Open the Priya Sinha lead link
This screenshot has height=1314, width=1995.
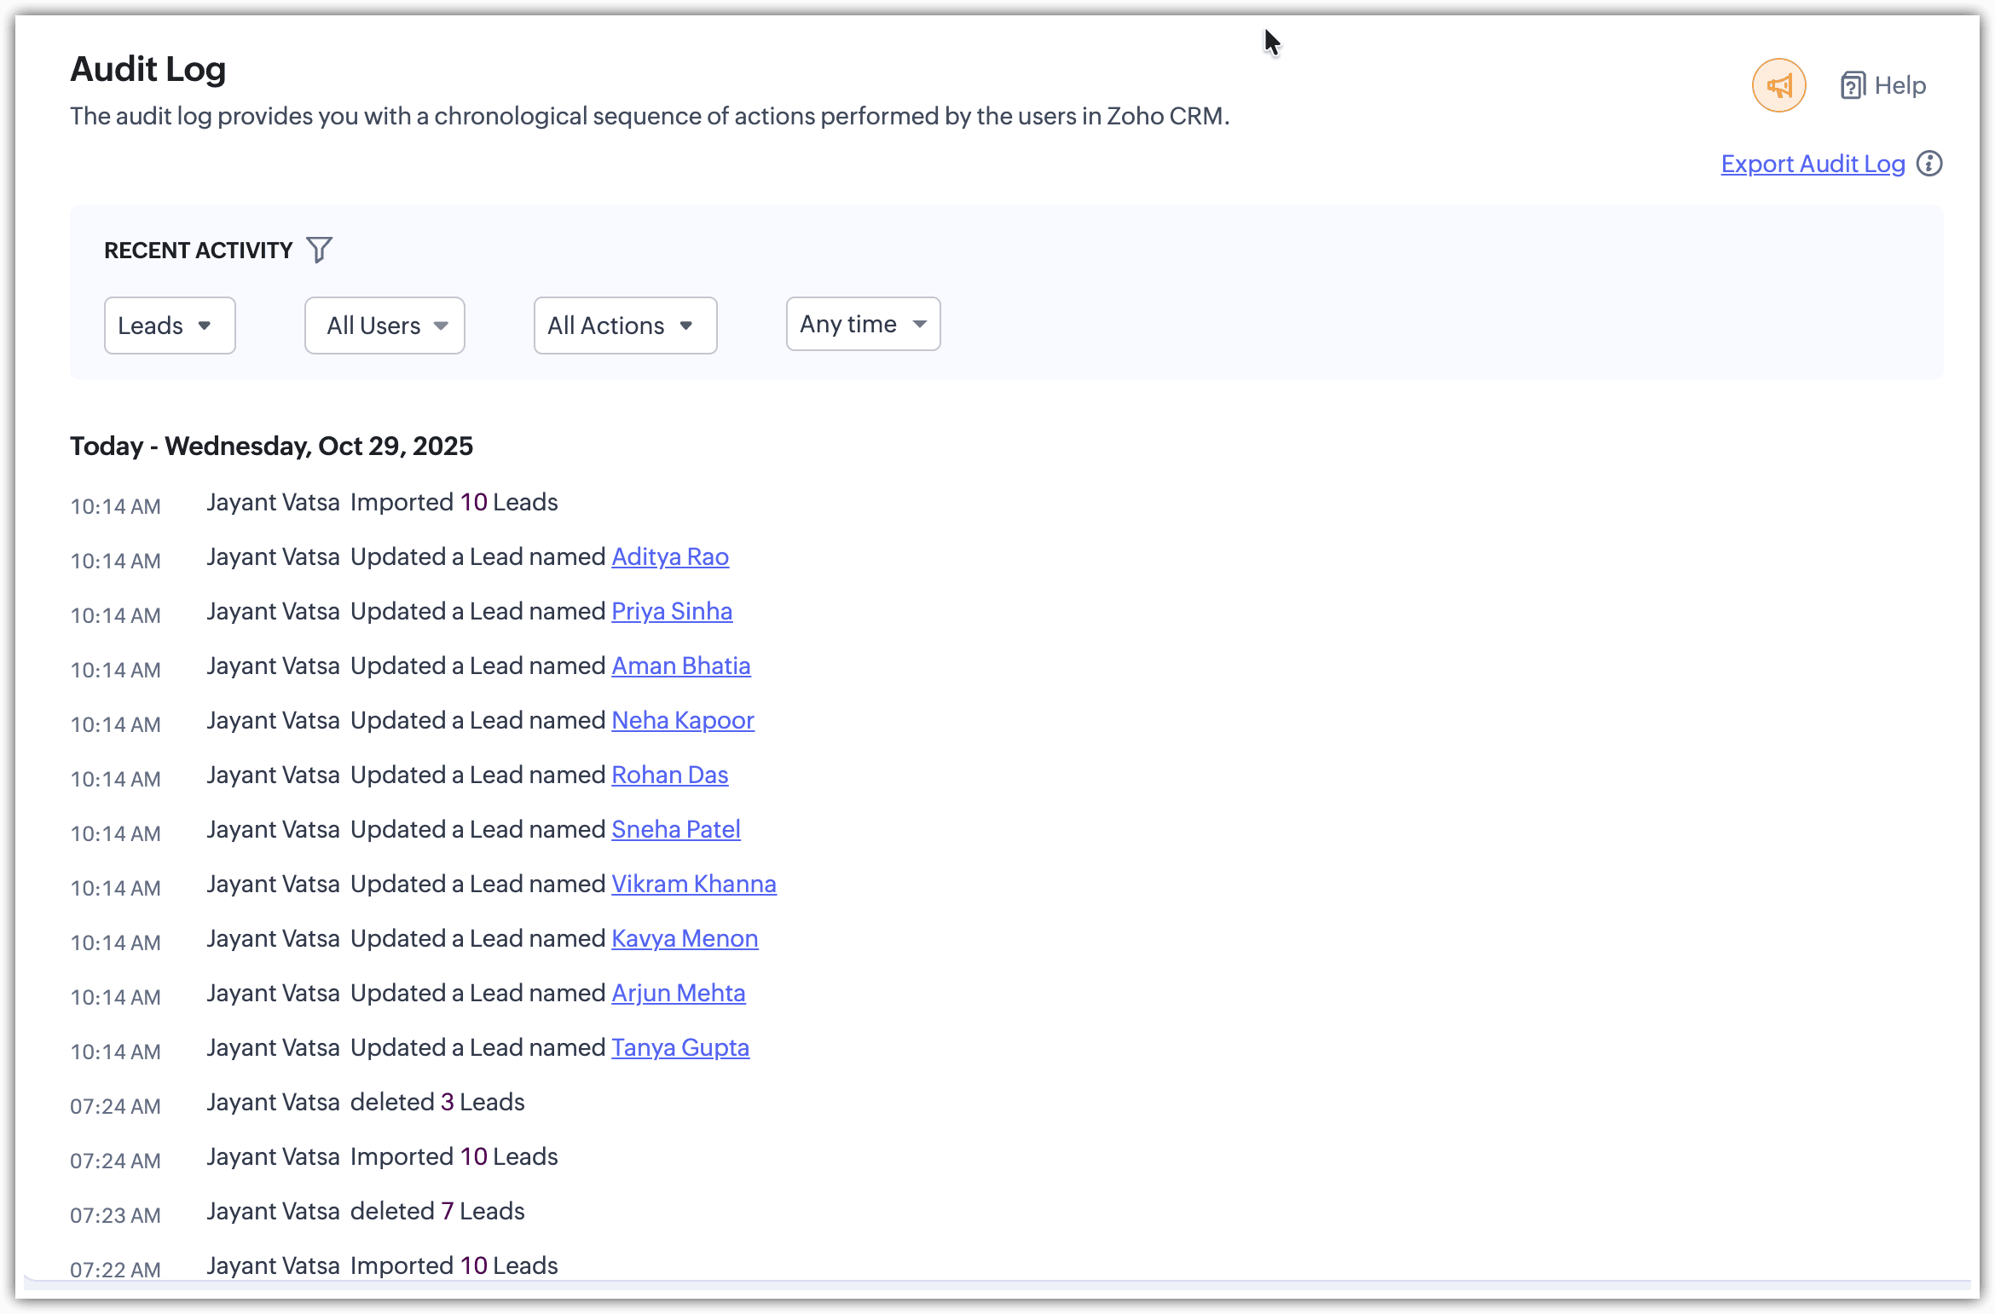point(672,611)
